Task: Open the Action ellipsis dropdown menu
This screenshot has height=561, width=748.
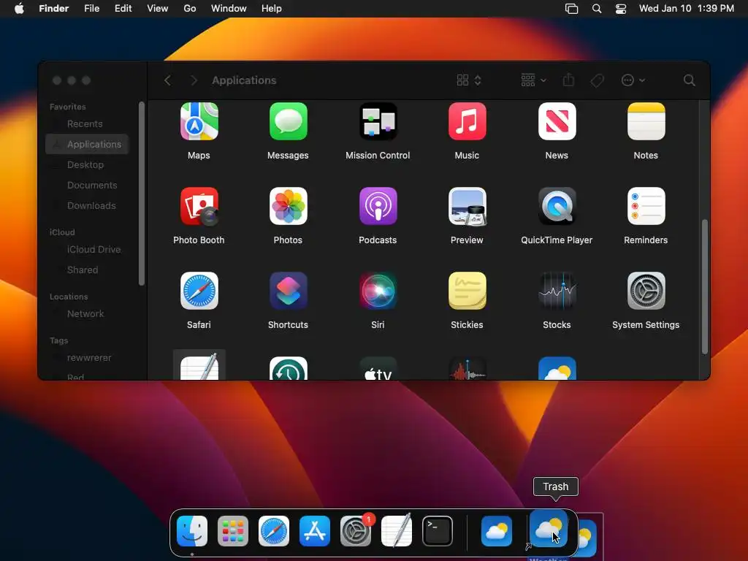Action: (x=633, y=80)
